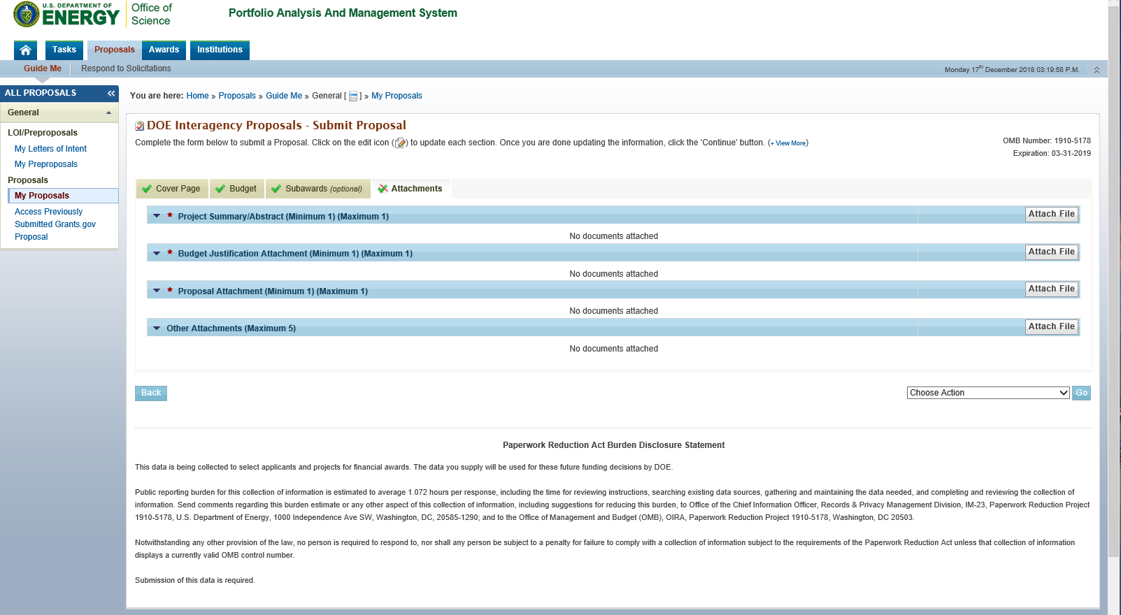Select Respond to Solicitations submenu item
Screen dimensions: 1121x615
point(126,68)
